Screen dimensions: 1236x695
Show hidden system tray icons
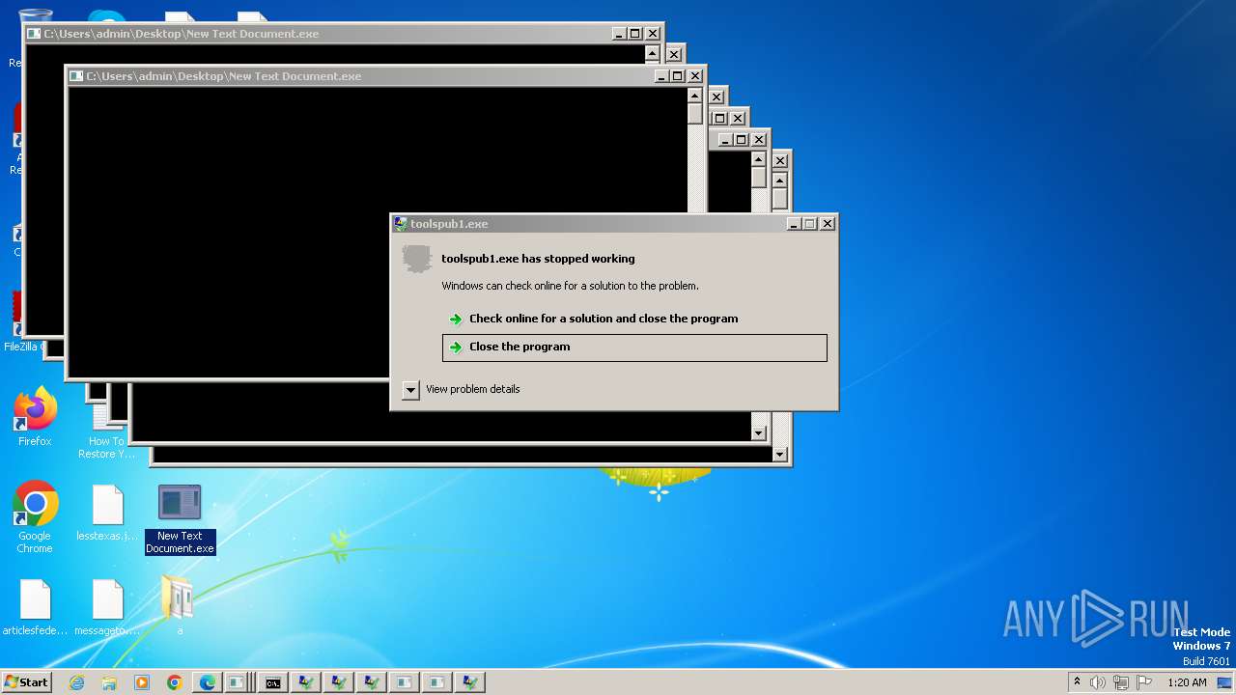point(1077,681)
